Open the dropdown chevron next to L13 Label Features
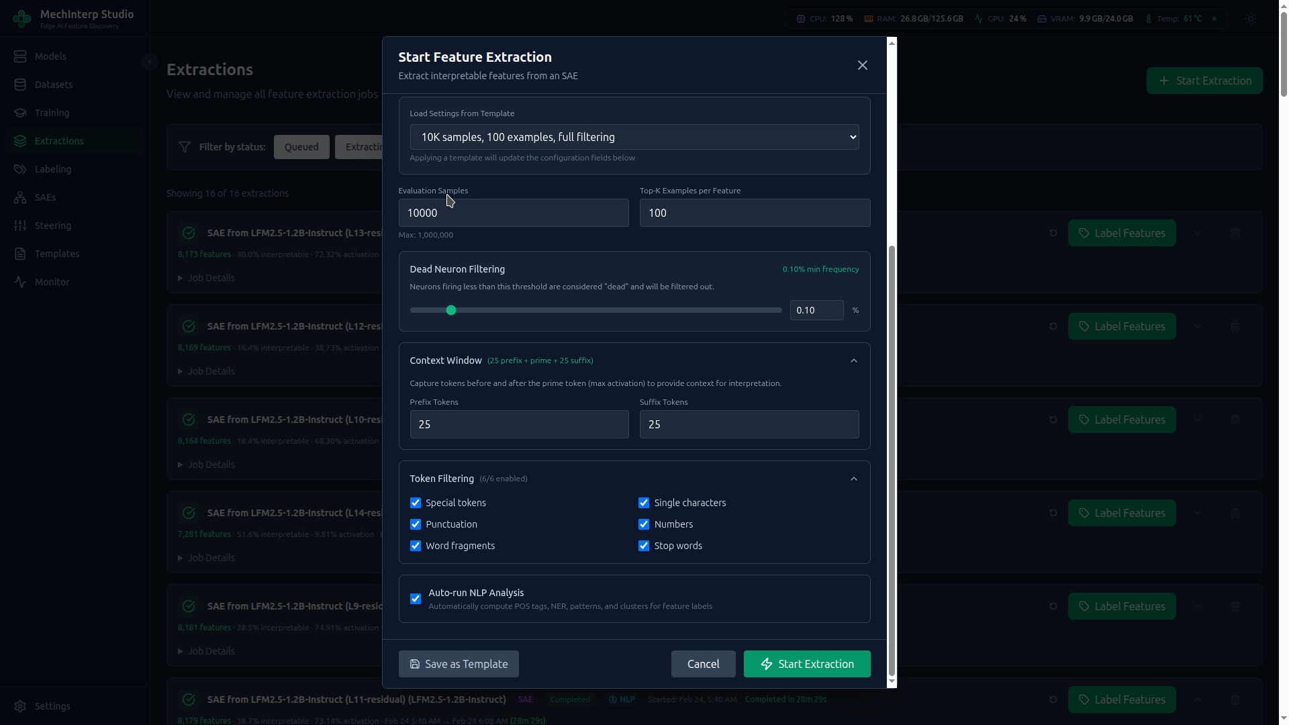The height and width of the screenshot is (725, 1289). click(x=1198, y=233)
